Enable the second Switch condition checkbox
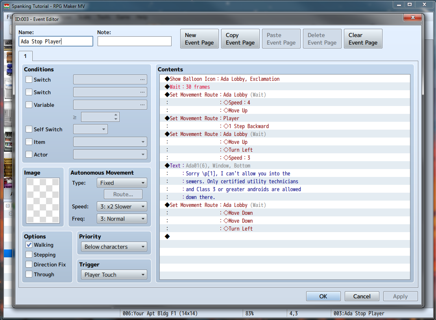The width and height of the screenshot is (436, 320). (29, 92)
